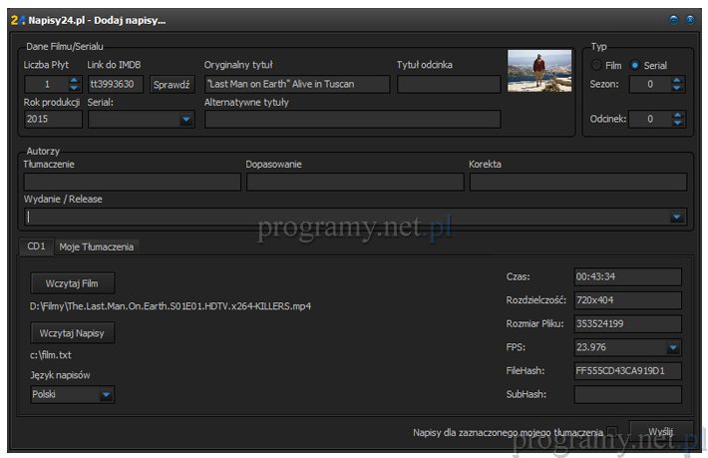Increase Liczba Płyt with up arrow
The height and width of the screenshot is (458, 708).
coord(74,80)
